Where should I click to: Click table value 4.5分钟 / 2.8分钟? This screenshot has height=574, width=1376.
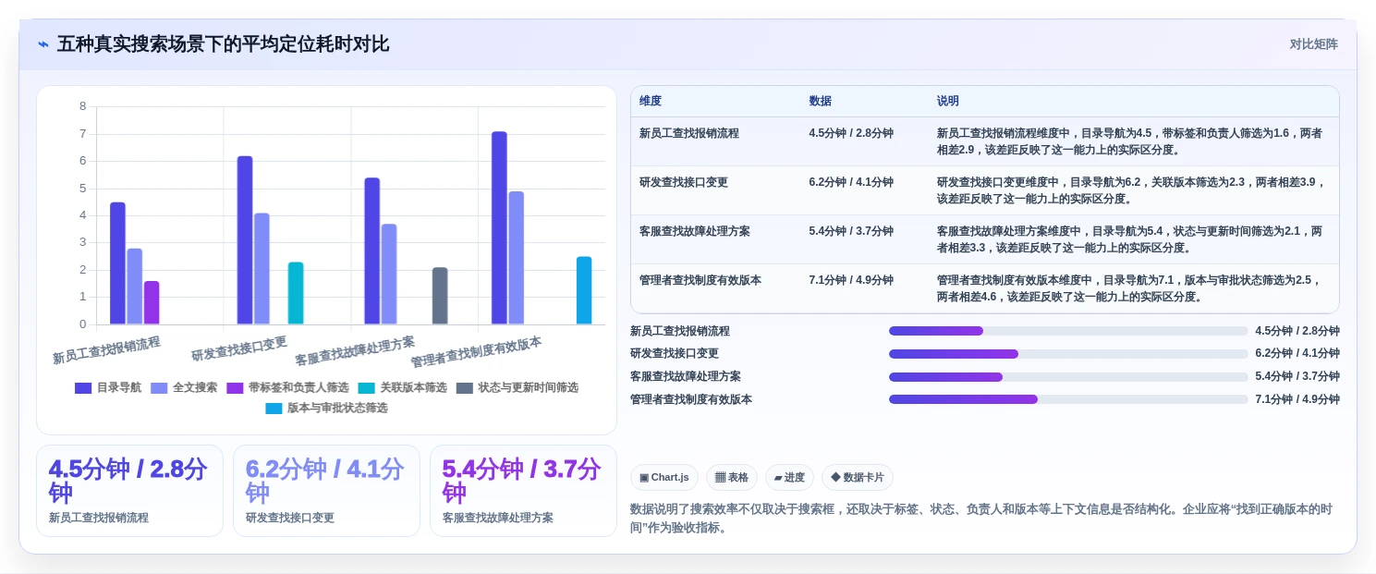coord(851,134)
